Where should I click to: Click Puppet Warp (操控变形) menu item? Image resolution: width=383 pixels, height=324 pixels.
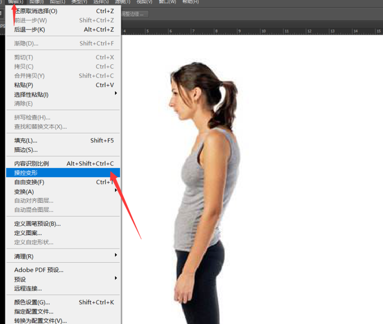25,173
